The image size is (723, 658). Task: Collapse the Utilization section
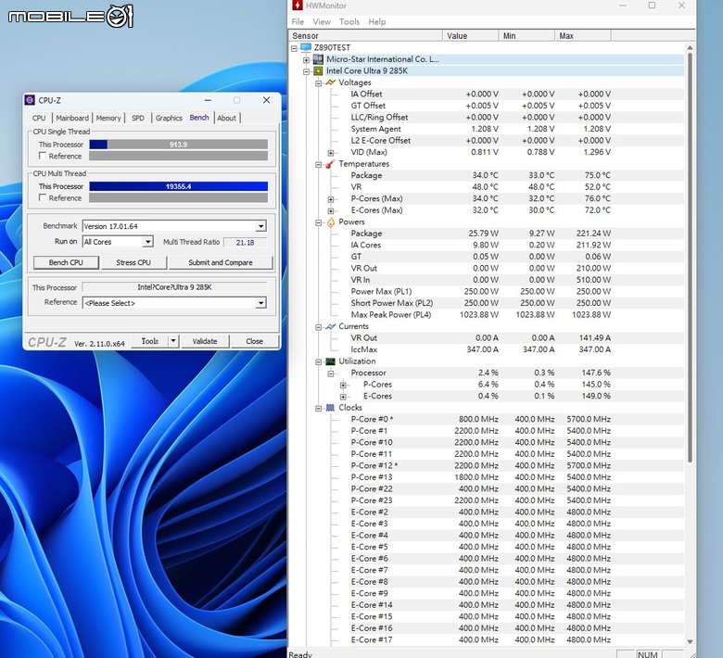pos(318,361)
